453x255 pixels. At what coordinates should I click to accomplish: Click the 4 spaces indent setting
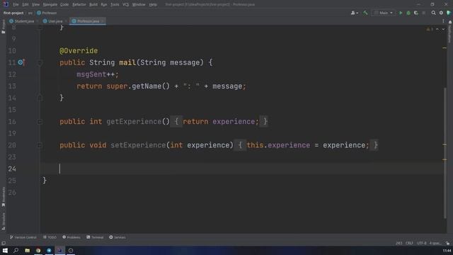(435, 243)
